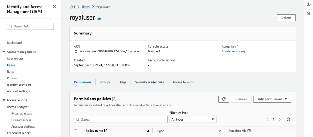The height and width of the screenshot is (137, 313).
Task: Collapse the Access management section
Action: (4, 52)
